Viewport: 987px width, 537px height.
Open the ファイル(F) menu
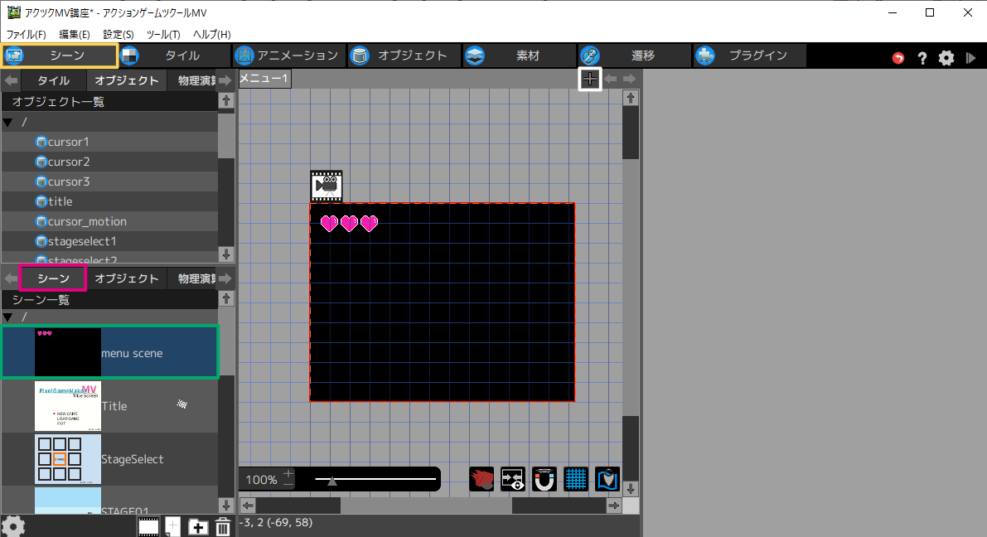pos(27,34)
